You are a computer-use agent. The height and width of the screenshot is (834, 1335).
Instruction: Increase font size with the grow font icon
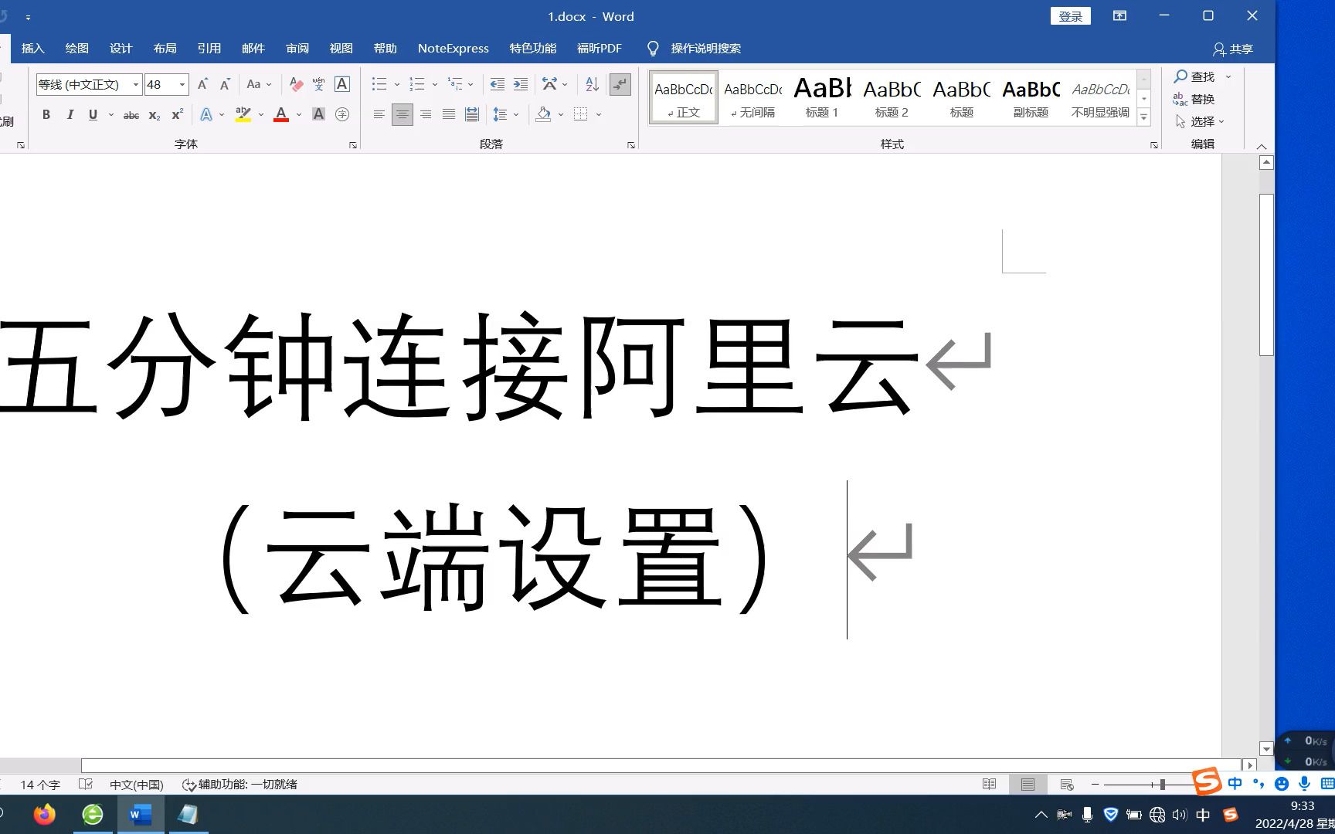point(202,84)
